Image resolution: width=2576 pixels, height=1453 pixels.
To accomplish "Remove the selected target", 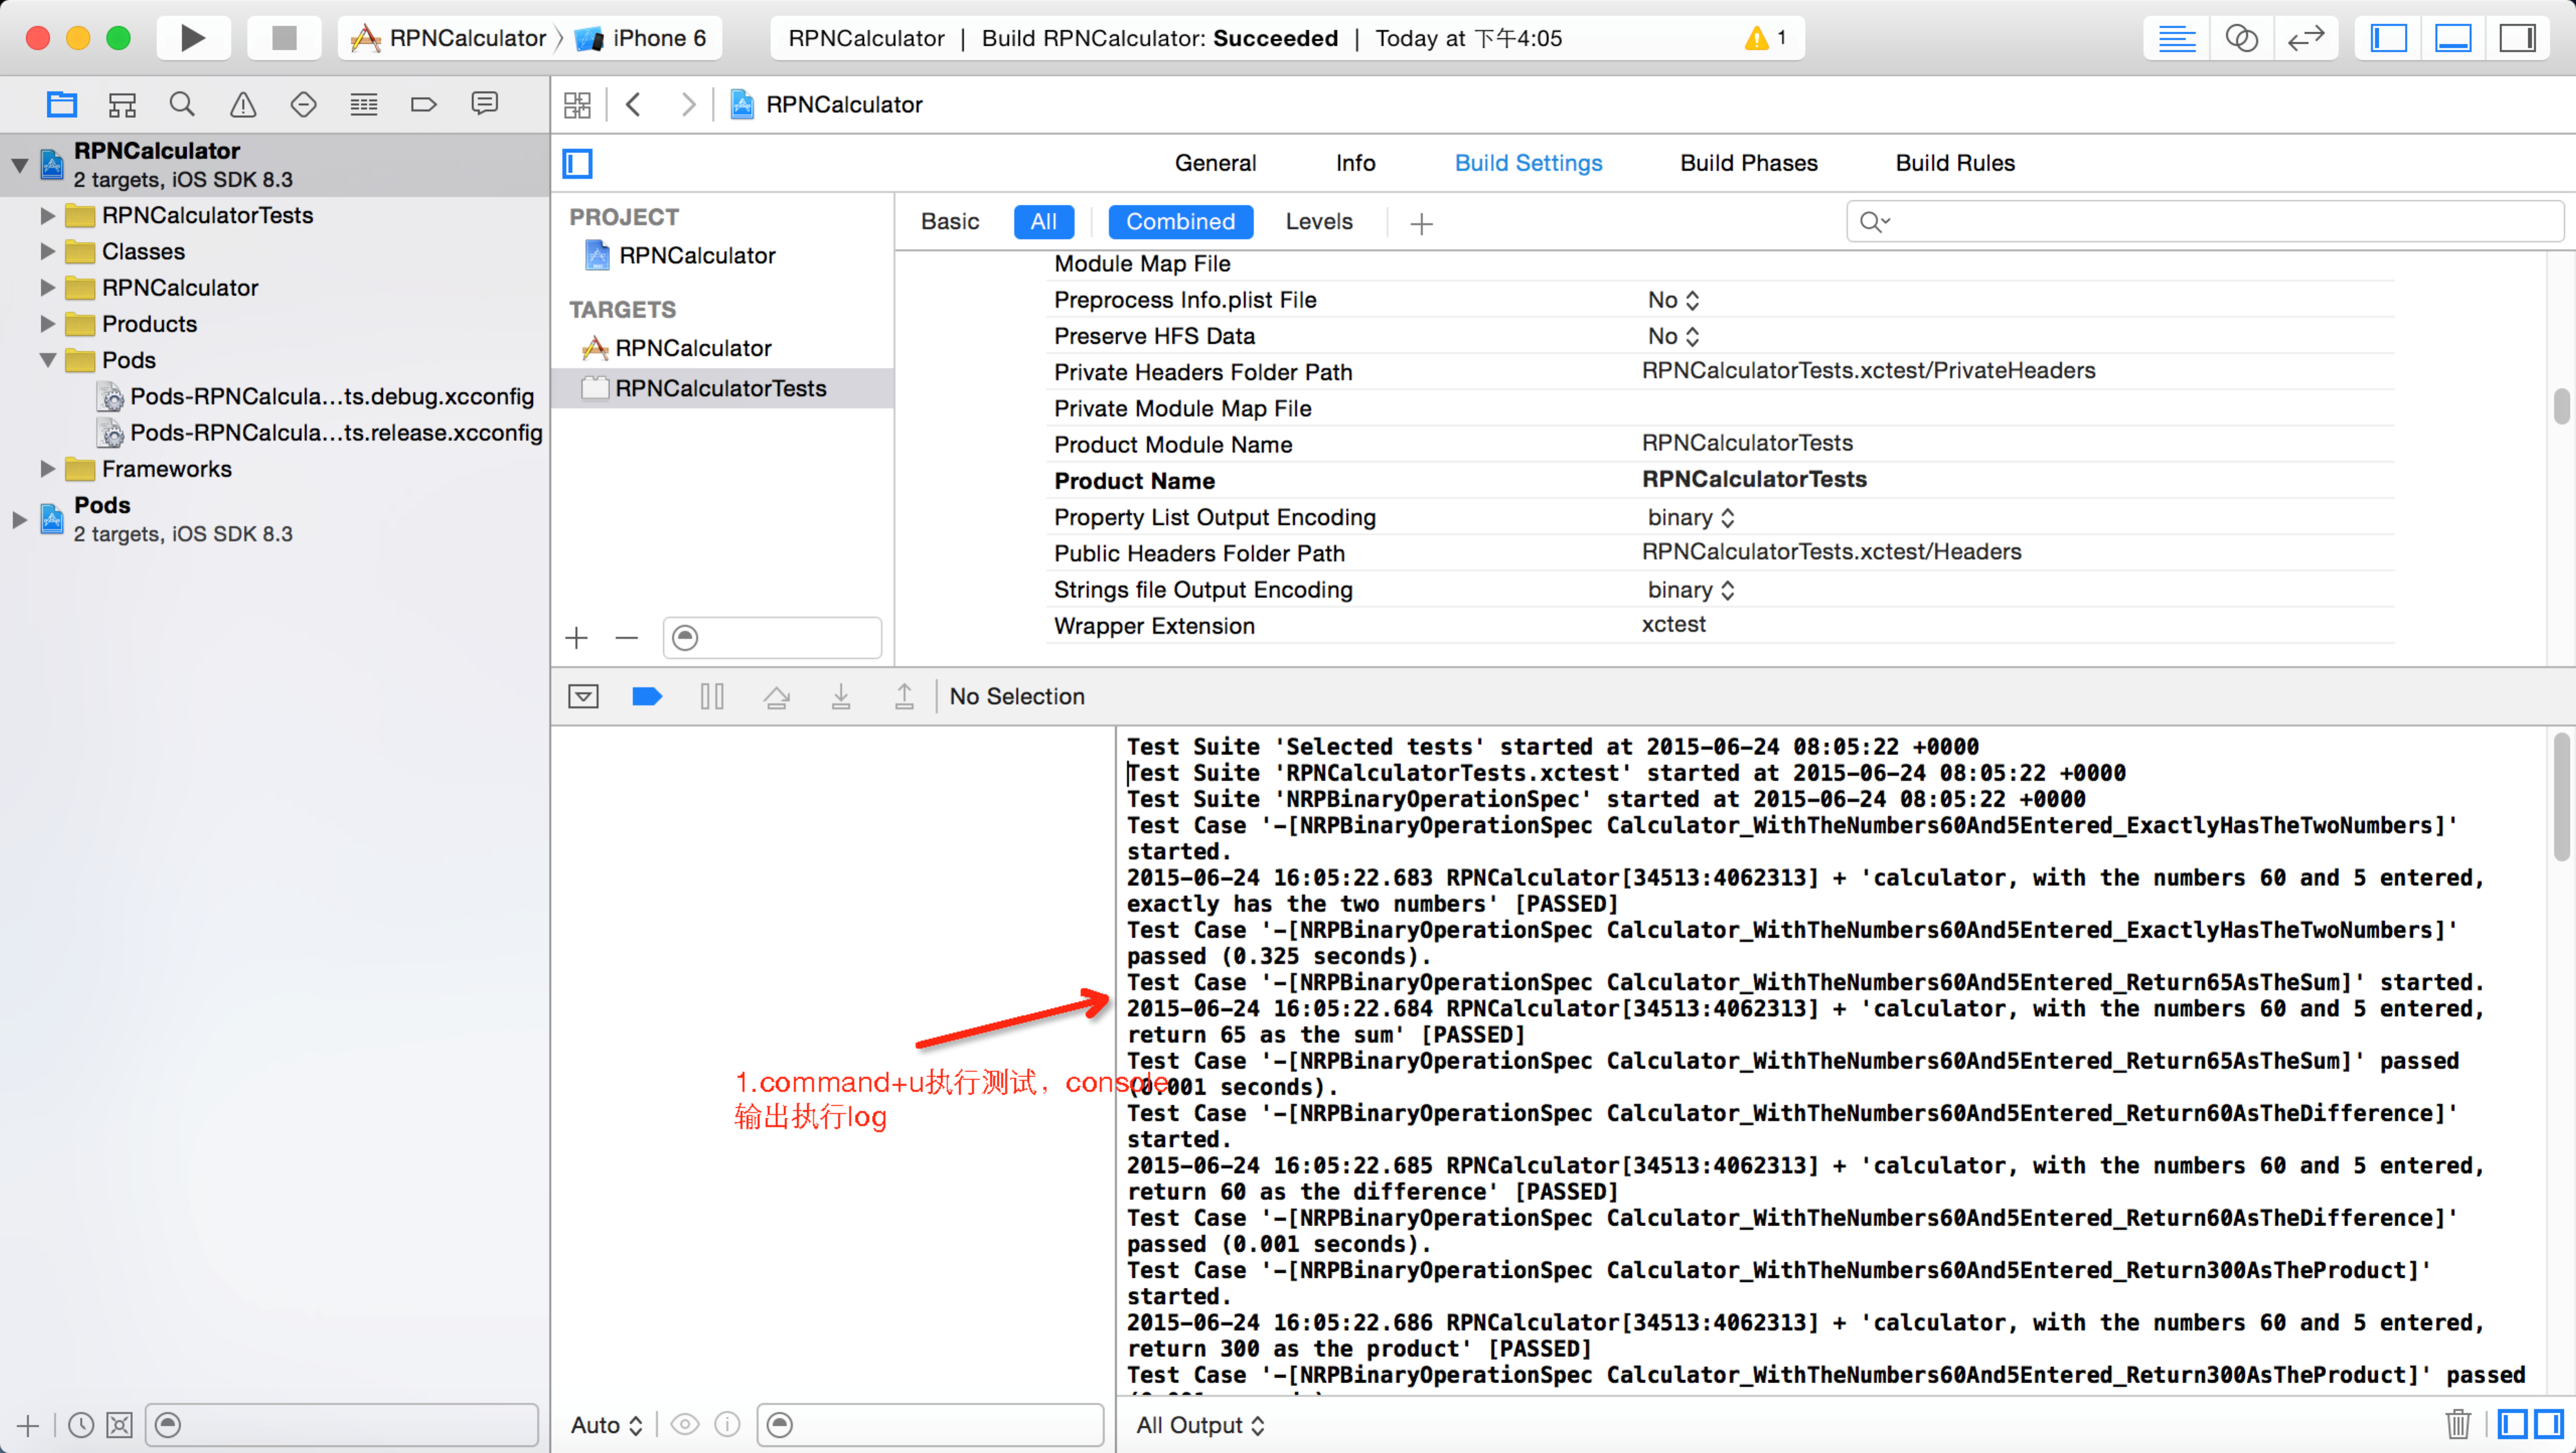I will (627, 638).
